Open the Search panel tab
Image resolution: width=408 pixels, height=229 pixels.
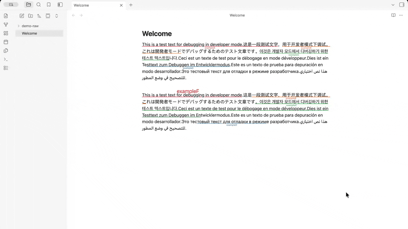[39, 5]
